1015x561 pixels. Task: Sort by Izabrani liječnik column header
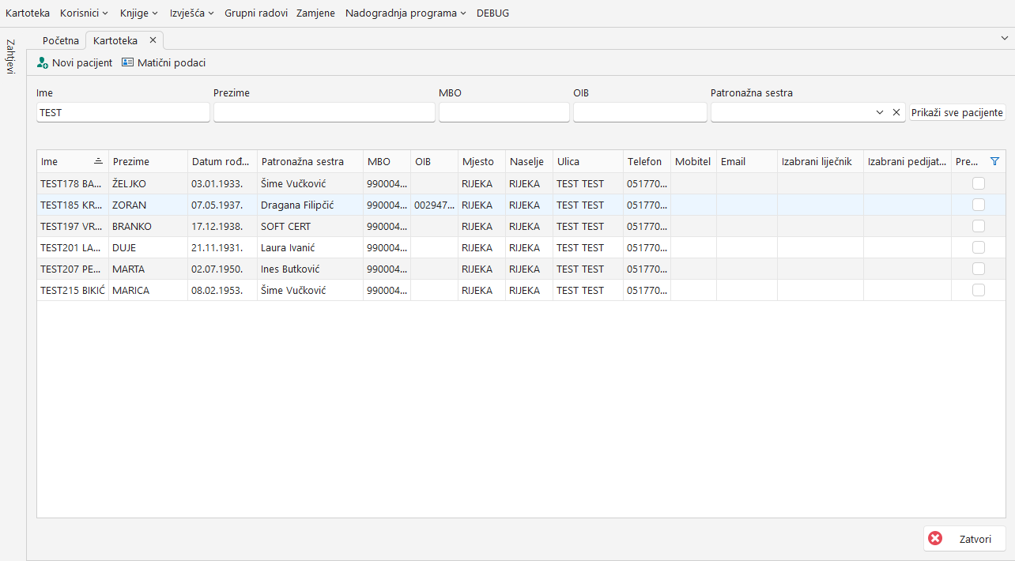[x=821, y=161]
